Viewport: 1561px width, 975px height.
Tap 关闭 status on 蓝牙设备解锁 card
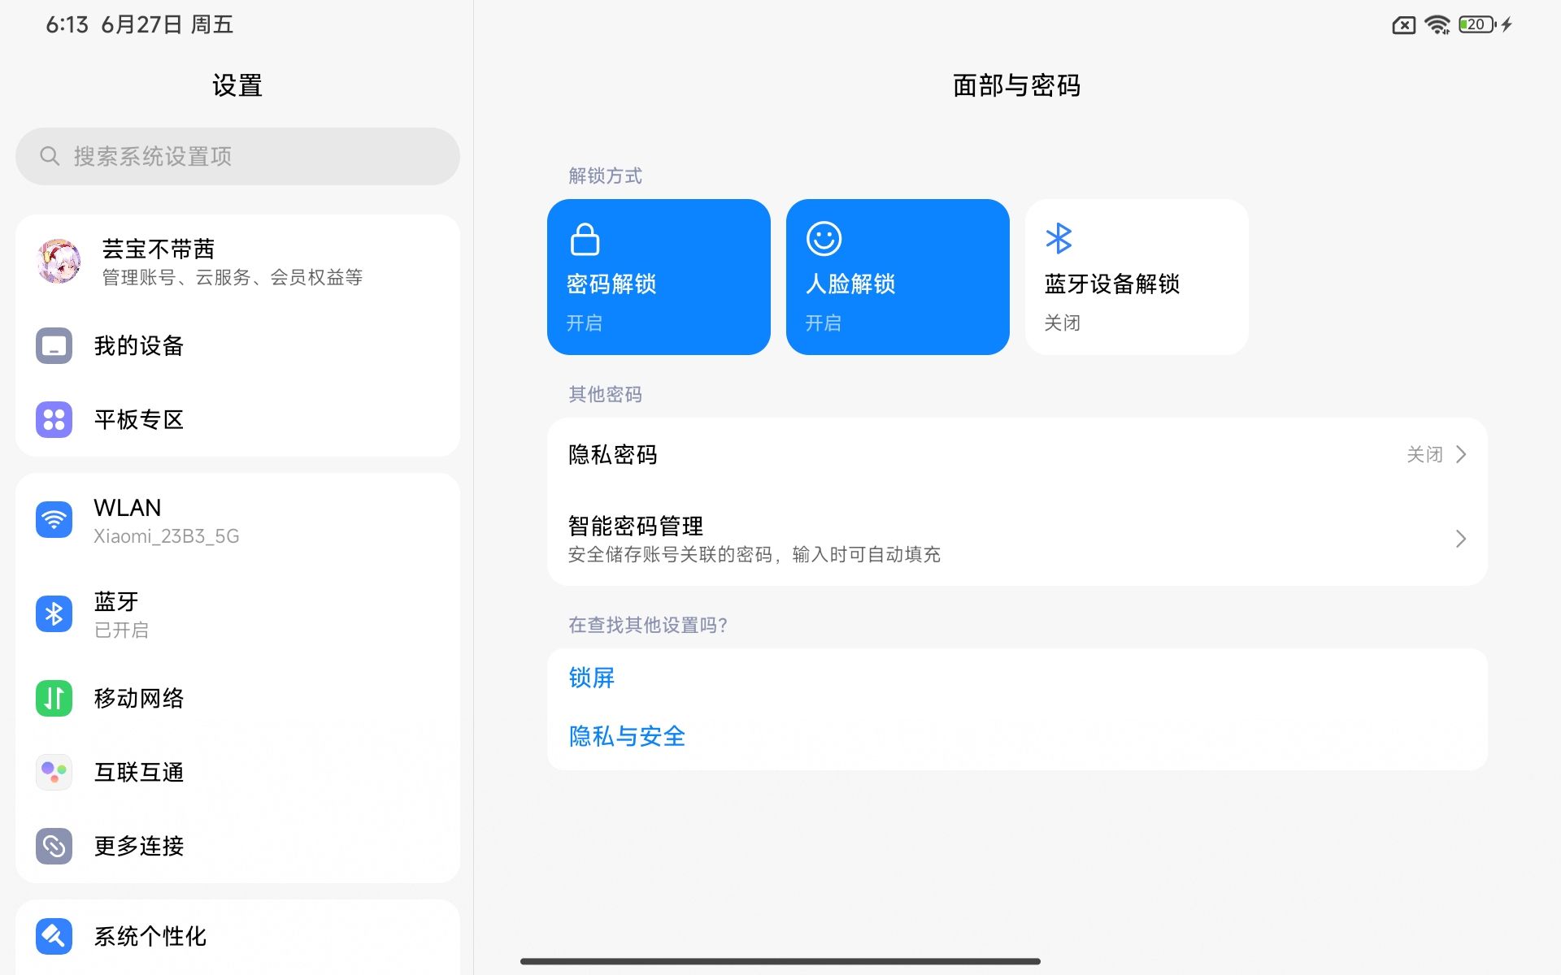(x=1062, y=323)
